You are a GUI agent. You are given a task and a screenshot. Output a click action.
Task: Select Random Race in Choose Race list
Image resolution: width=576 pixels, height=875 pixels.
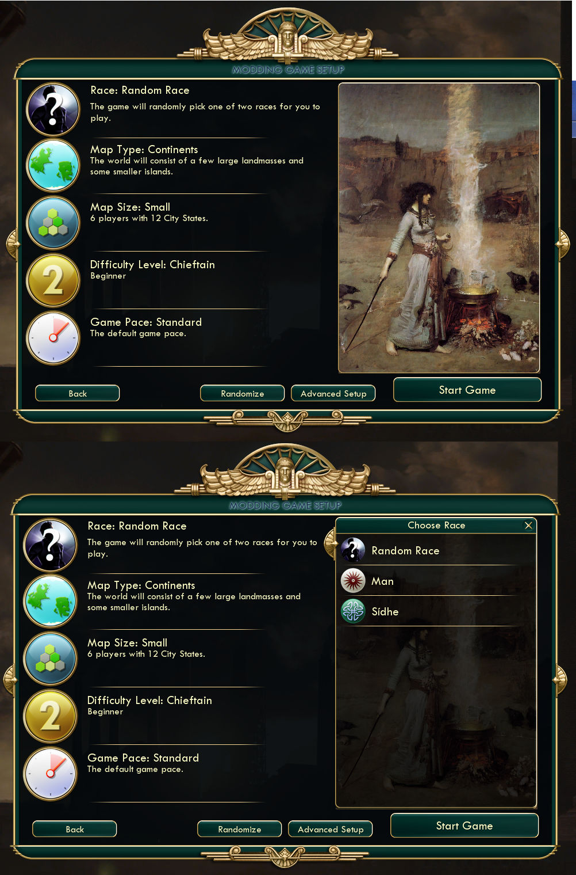click(x=436, y=550)
